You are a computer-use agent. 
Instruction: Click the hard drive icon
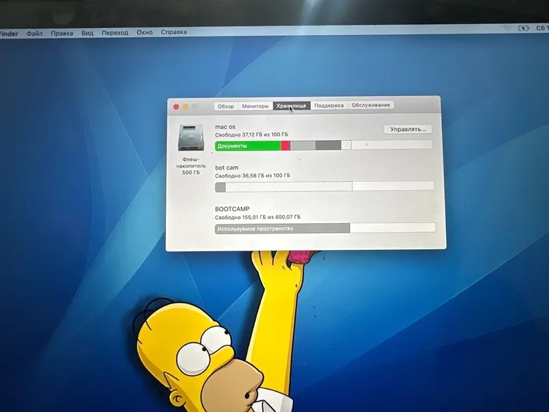[x=191, y=137]
